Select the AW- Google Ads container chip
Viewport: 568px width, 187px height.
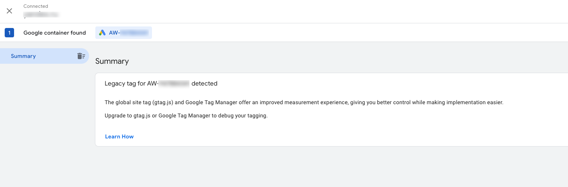click(123, 33)
